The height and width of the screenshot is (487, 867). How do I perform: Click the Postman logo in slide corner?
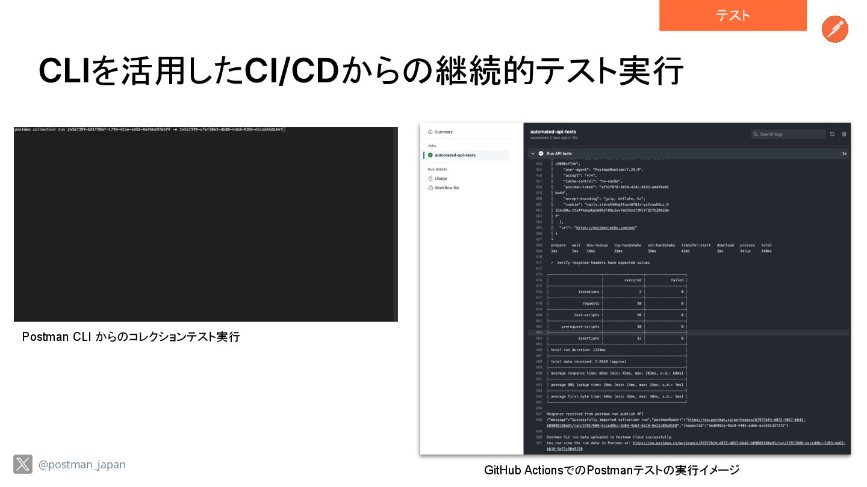pyautogui.click(x=835, y=29)
